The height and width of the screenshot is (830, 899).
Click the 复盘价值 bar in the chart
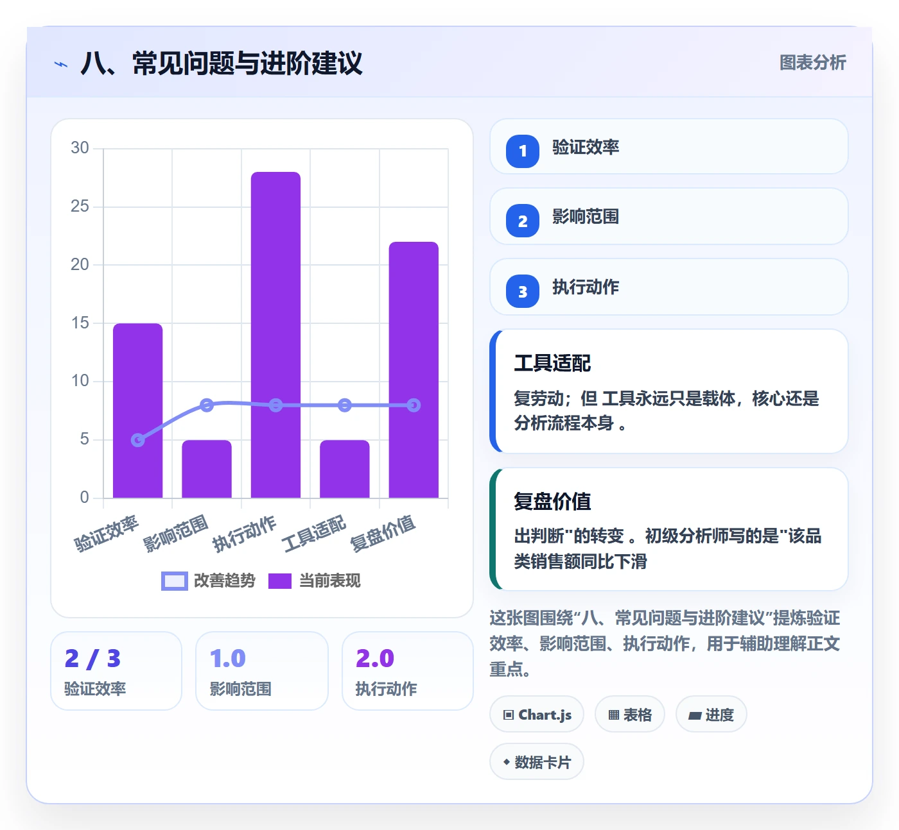point(414,369)
